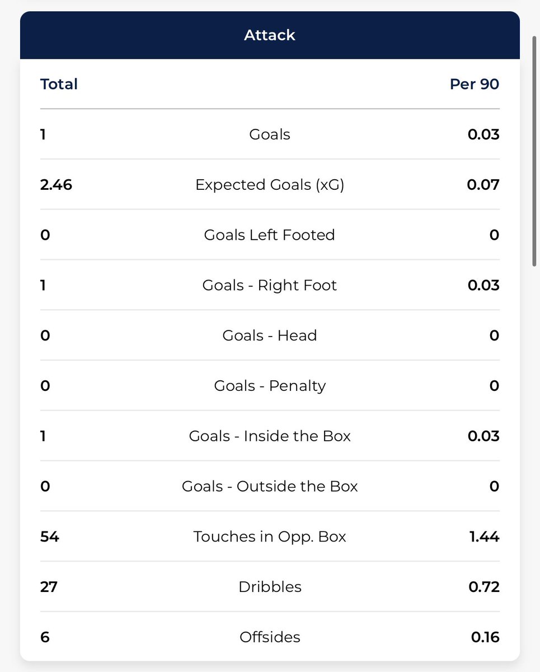Click the 0.16 offsides per 90 value
Image resolution: width=540 pixels, height=672 pixels.
click(x=485, y=637)
